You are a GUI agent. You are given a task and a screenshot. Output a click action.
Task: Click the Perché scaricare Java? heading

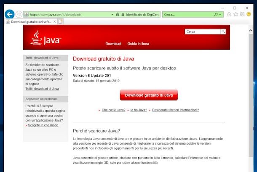click(x=96, y=131)
